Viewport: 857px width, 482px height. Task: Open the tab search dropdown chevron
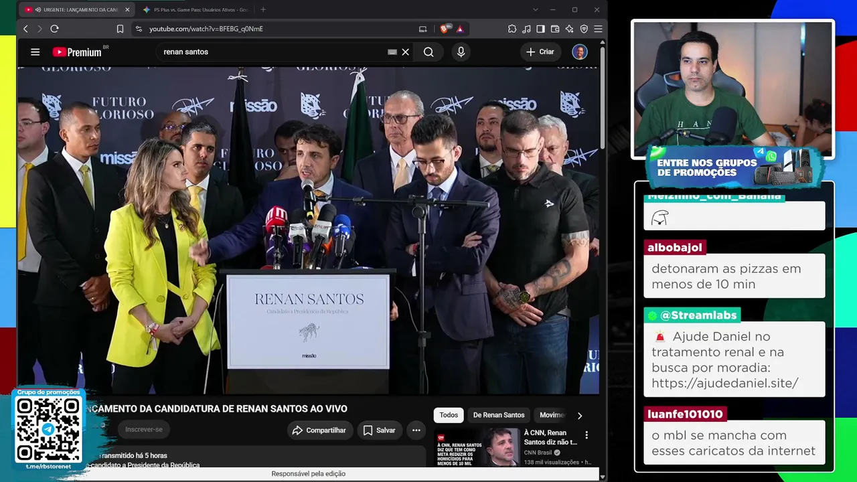(x=536, y=10)
